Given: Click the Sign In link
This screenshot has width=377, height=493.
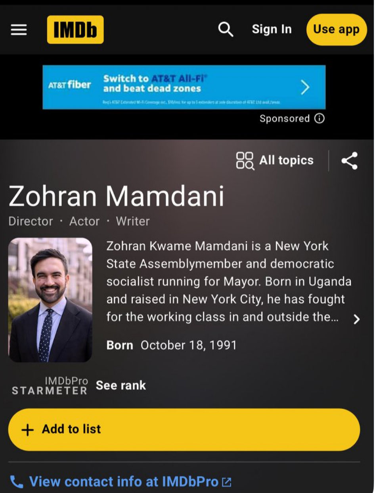Looking at the screenshot, I should (272, 29).
